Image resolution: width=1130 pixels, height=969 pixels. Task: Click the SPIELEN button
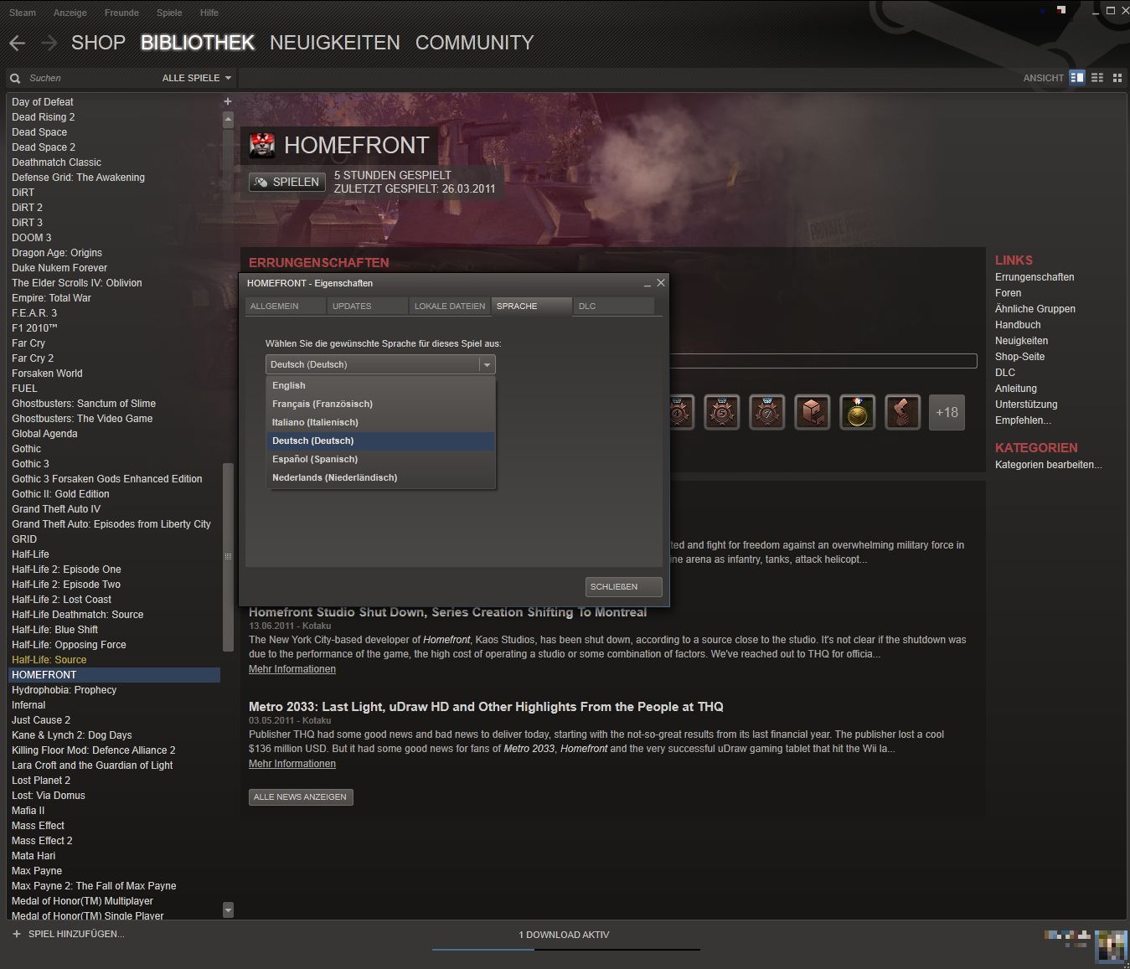[287, 182]
